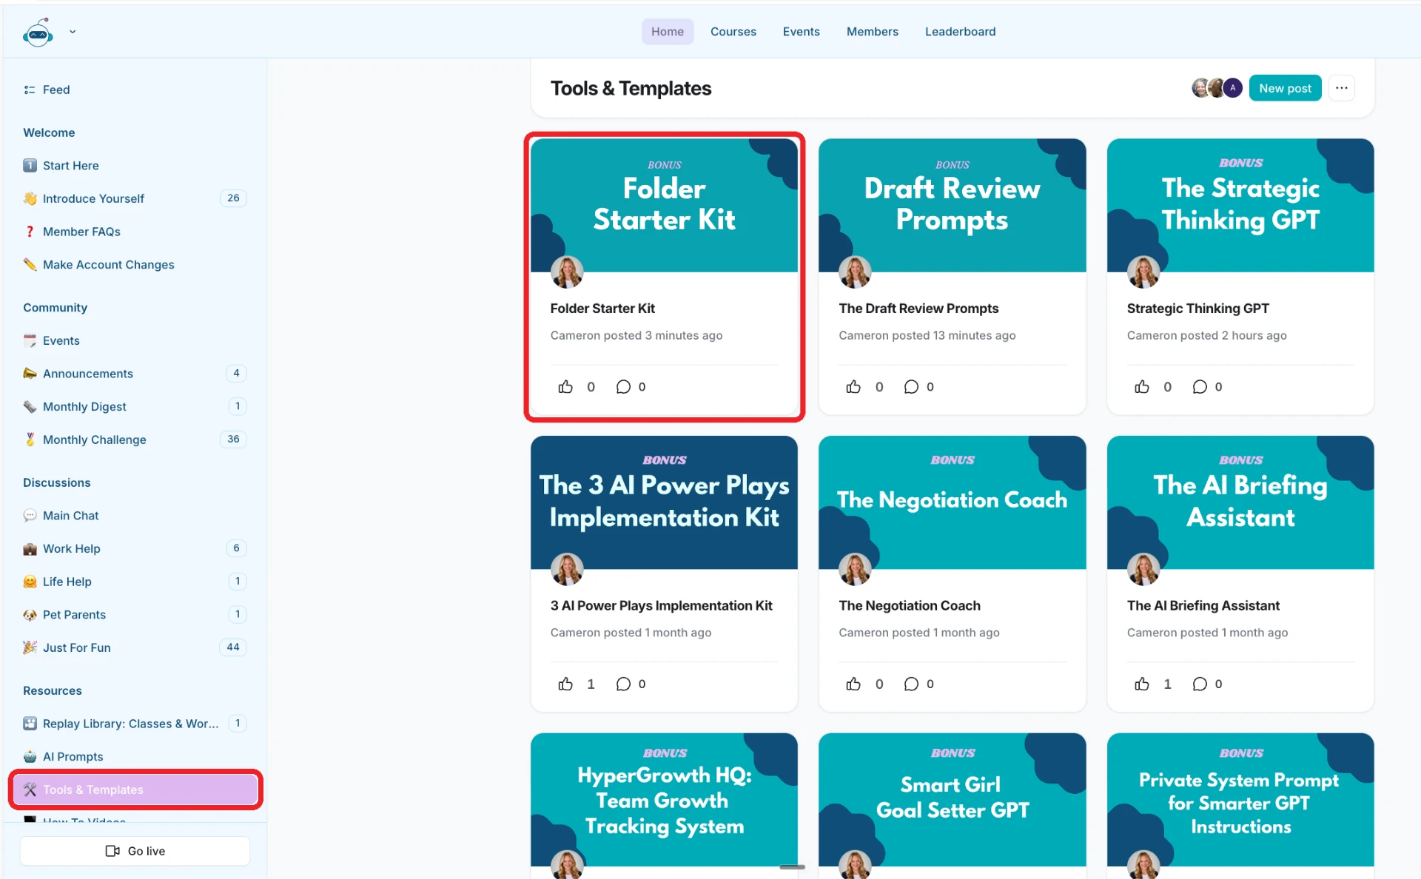This screenshot has width=1421, height=879.
Task: Like the Folder Starter Kit post
Action: coord(565,387)
